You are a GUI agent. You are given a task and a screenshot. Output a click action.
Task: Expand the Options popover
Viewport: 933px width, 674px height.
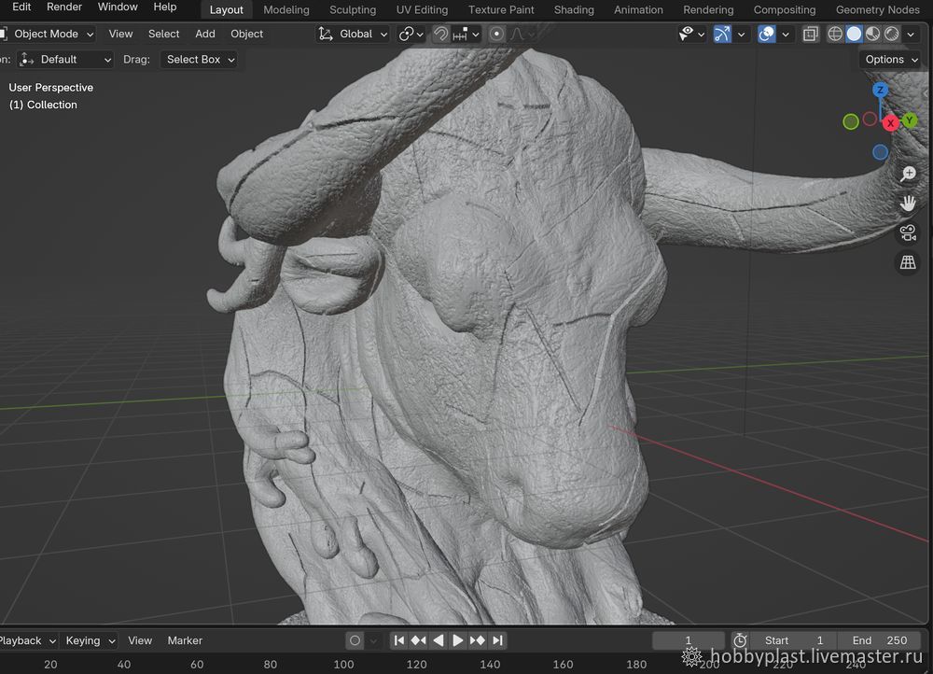click(x=891, y=60)
